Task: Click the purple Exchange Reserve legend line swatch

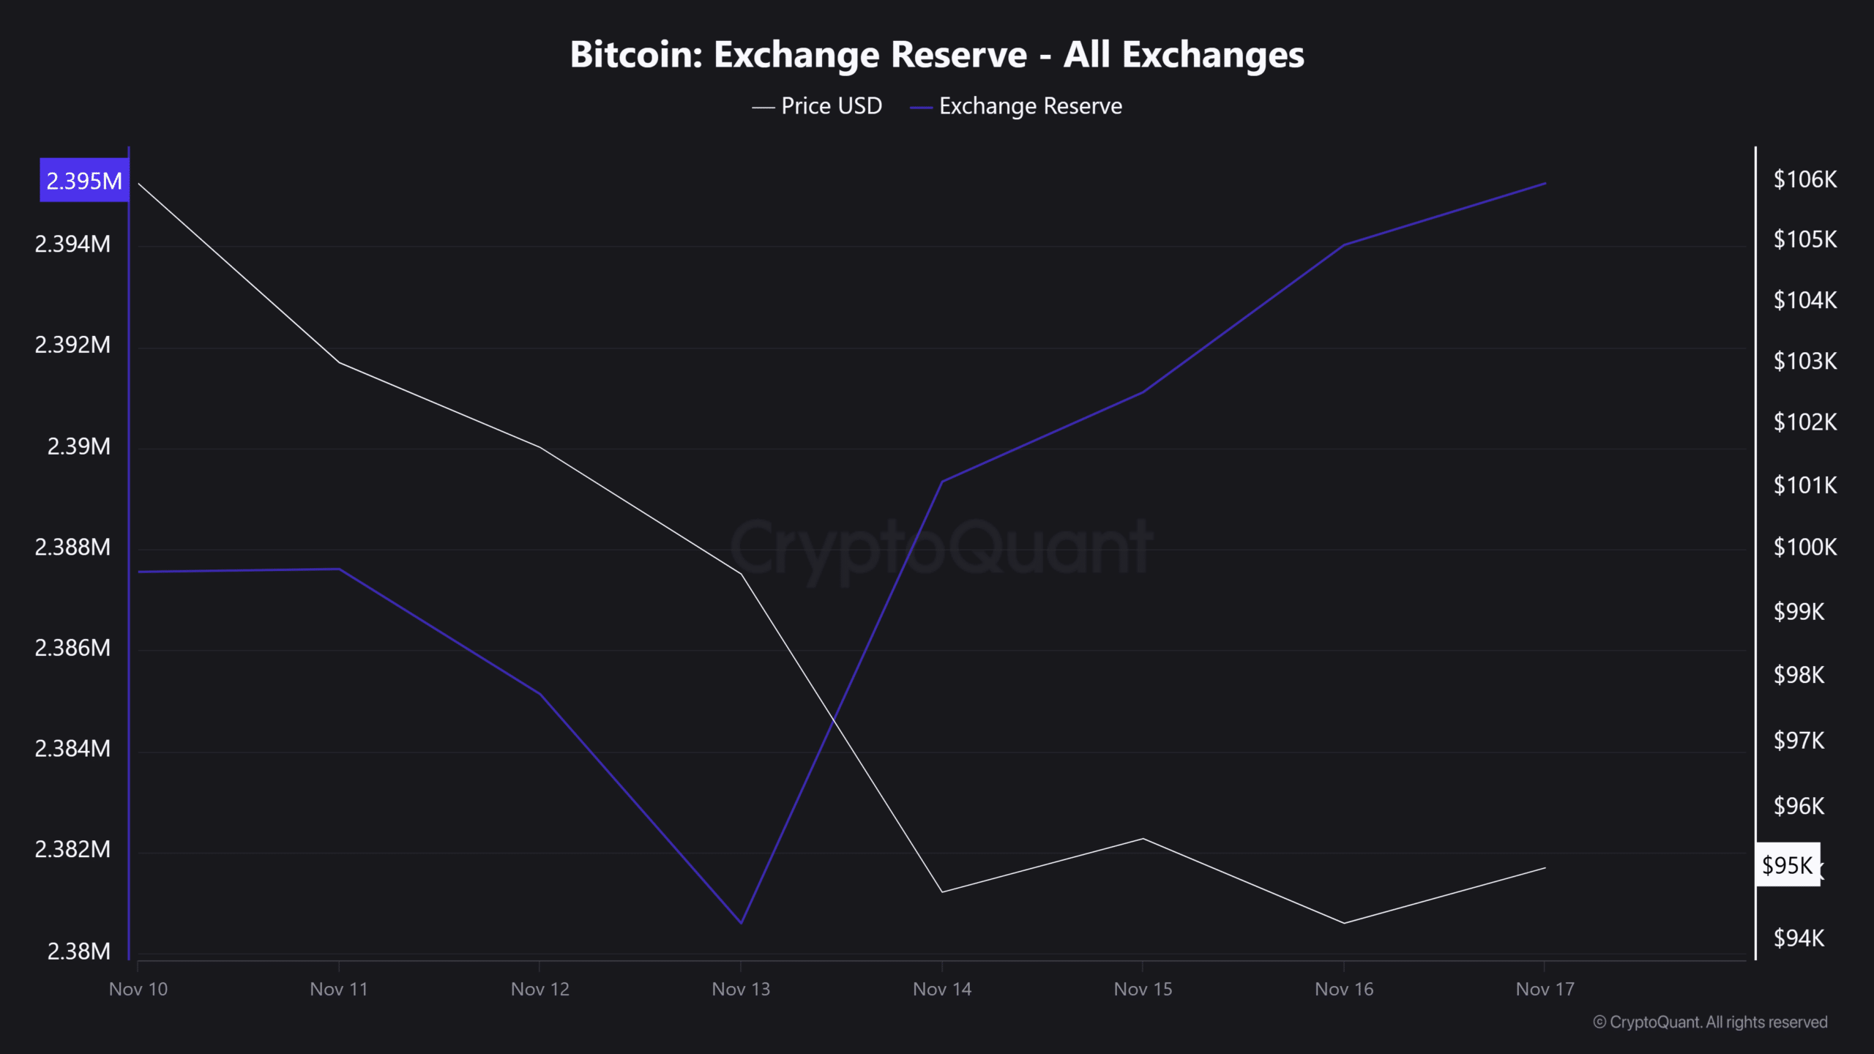Action: [921, 108]
